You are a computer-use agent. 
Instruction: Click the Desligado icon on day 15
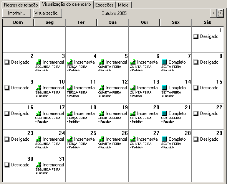tap(196, 88)
